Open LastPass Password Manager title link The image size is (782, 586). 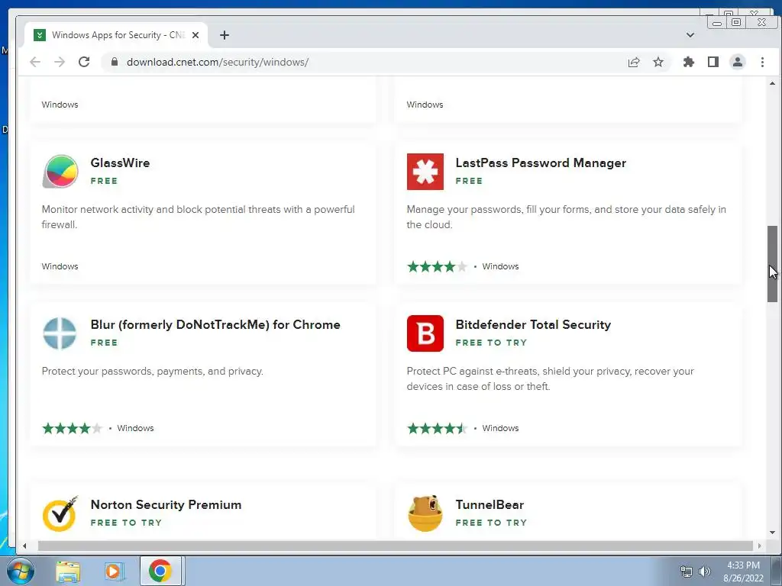click(x=541, y=163)
